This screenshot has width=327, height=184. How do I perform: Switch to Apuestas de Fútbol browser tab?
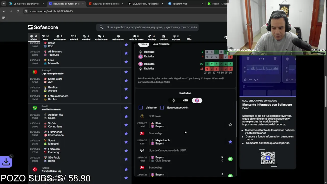point(106,4)
